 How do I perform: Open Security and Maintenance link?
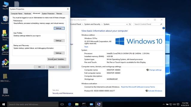63,93
